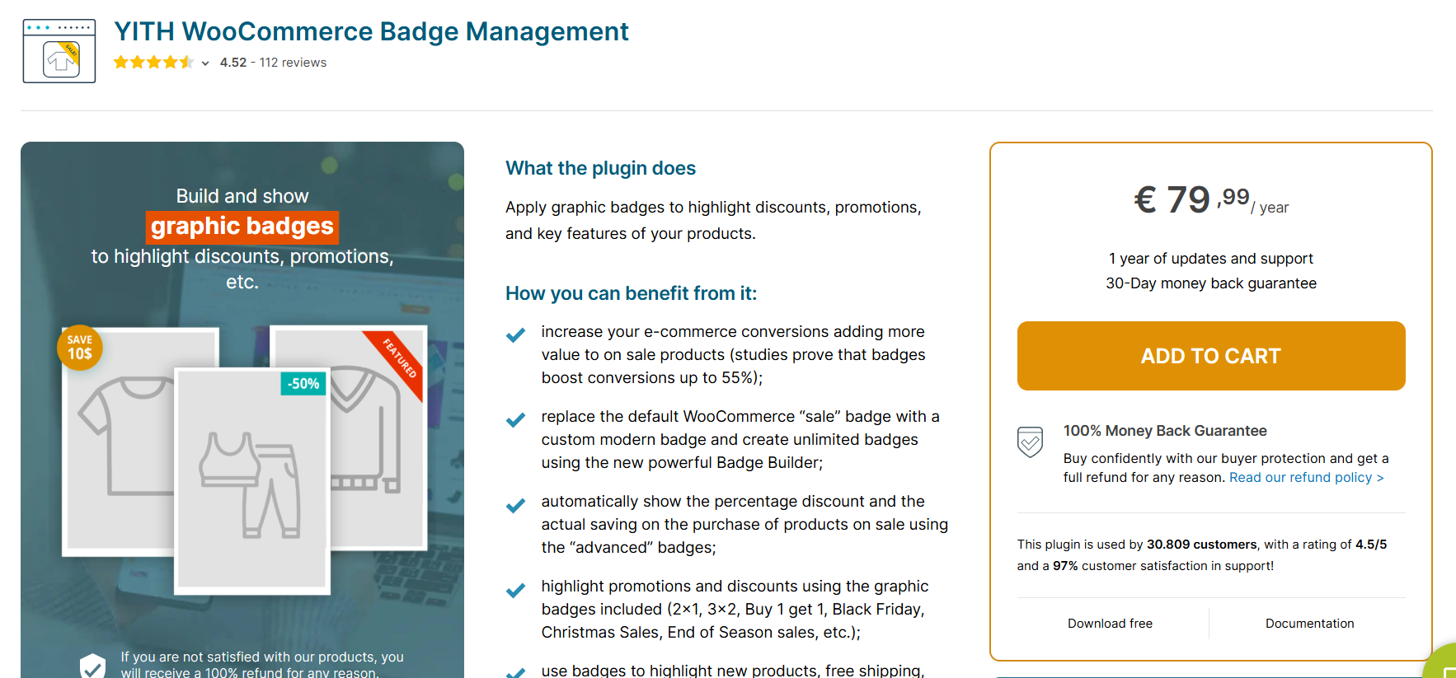Click the YITH Badge Management plugin logo icon
The width and height of the screenshot is (1456, 678).
[59, 51]
